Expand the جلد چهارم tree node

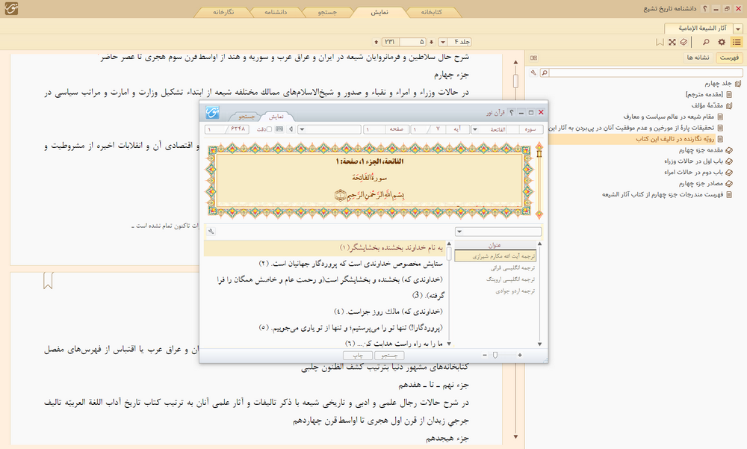click(738, 84)
